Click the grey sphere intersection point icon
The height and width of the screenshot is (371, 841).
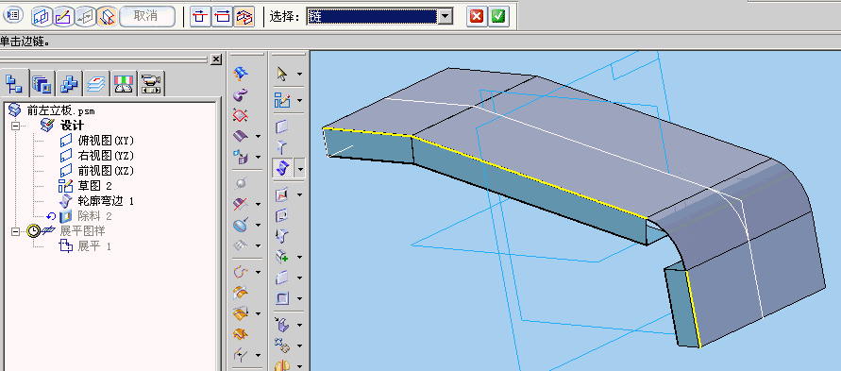coord(242,183)
